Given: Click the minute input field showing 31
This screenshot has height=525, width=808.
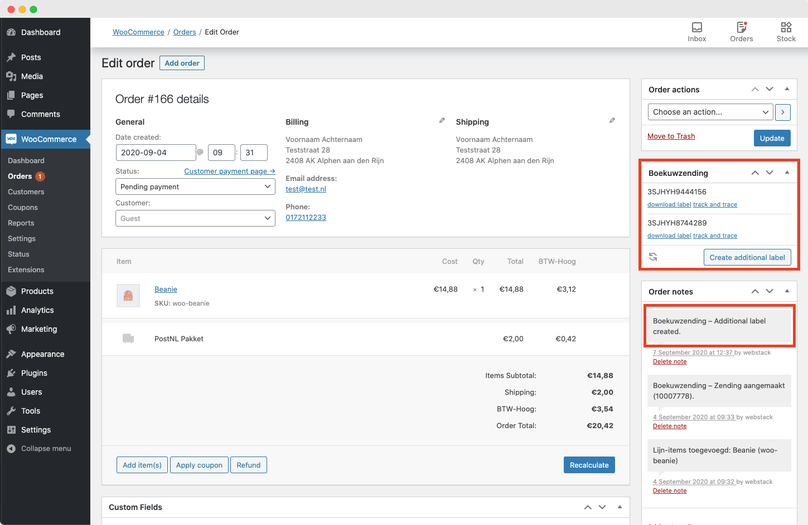Looking at the screenshot, I should tap(254, 153).
